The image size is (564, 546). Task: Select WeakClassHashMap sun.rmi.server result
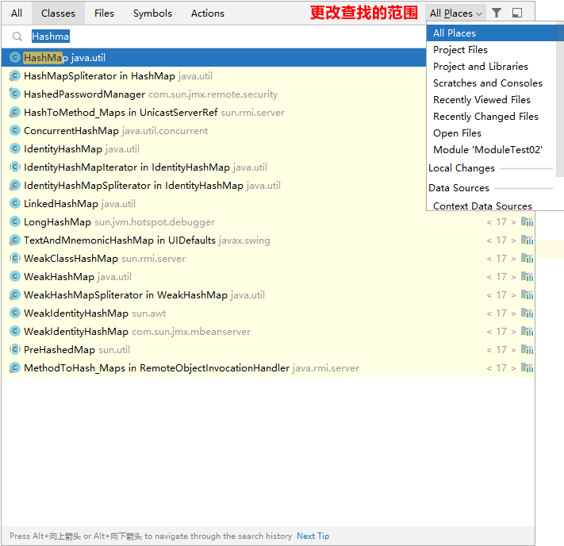(268, 259)
